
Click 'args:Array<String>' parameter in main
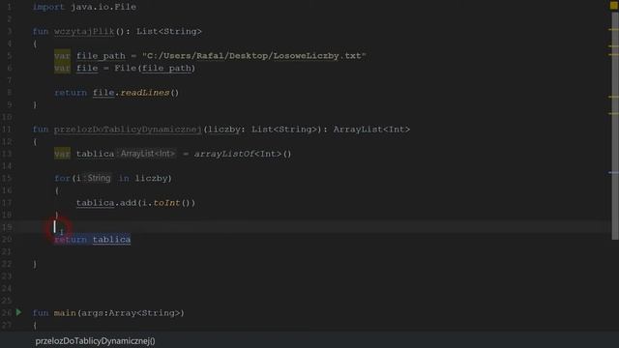(131, 312)
